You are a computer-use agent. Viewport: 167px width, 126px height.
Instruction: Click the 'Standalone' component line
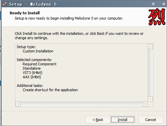click(x=32, y=68)
